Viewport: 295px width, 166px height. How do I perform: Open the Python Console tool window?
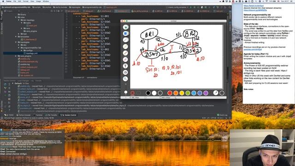tap(24, 115)
